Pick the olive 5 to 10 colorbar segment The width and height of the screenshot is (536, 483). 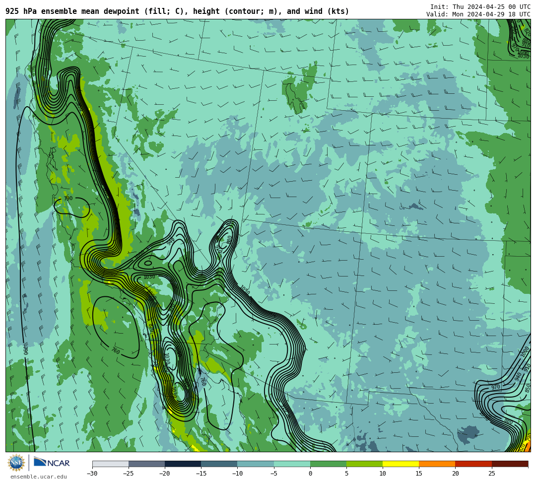click(x=364, y=464)
